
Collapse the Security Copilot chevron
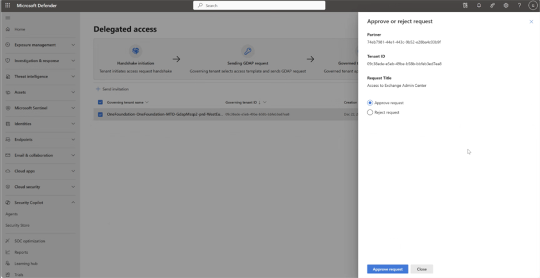pos(73,203)
